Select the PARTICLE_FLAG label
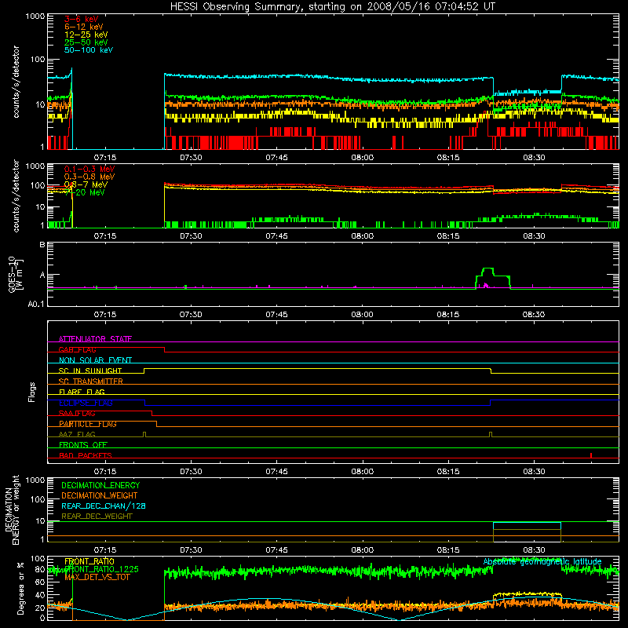Viewport: 628px width, 628px height. point(88,424)
